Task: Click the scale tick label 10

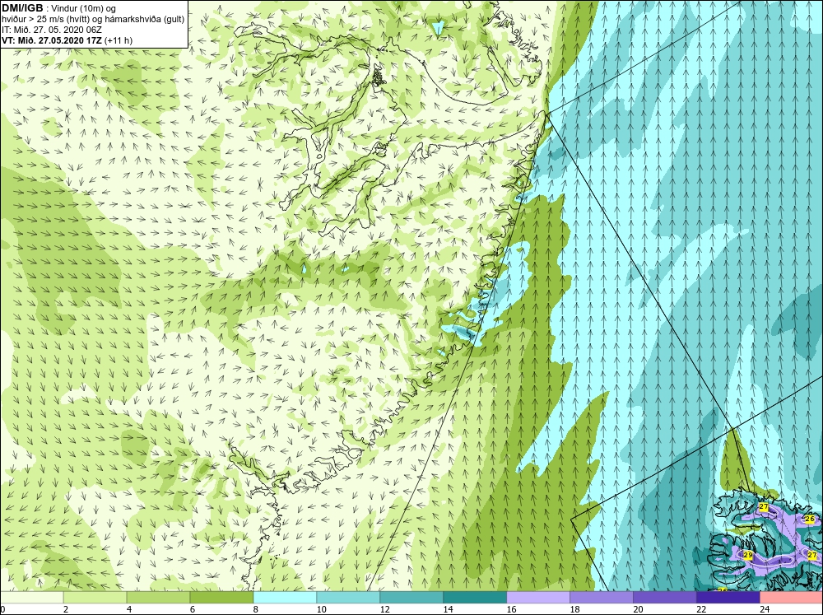Action: (x=321, y=609)
